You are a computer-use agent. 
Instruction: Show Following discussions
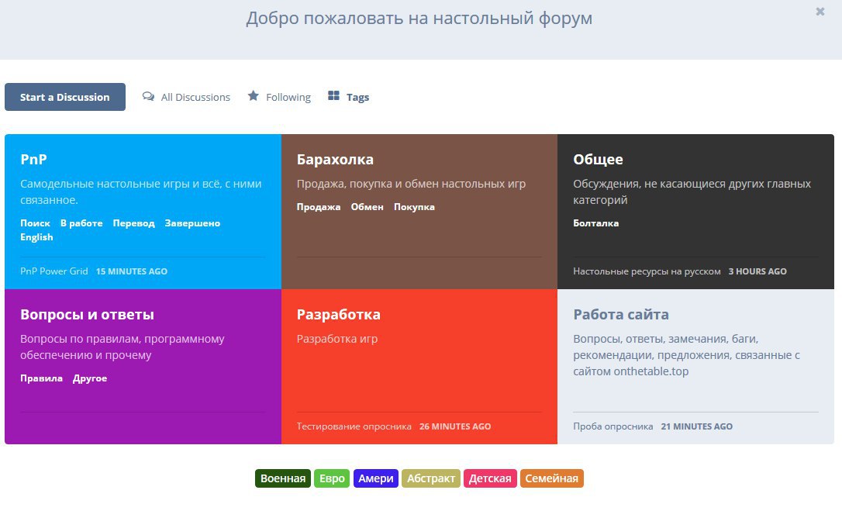(279, 97)
